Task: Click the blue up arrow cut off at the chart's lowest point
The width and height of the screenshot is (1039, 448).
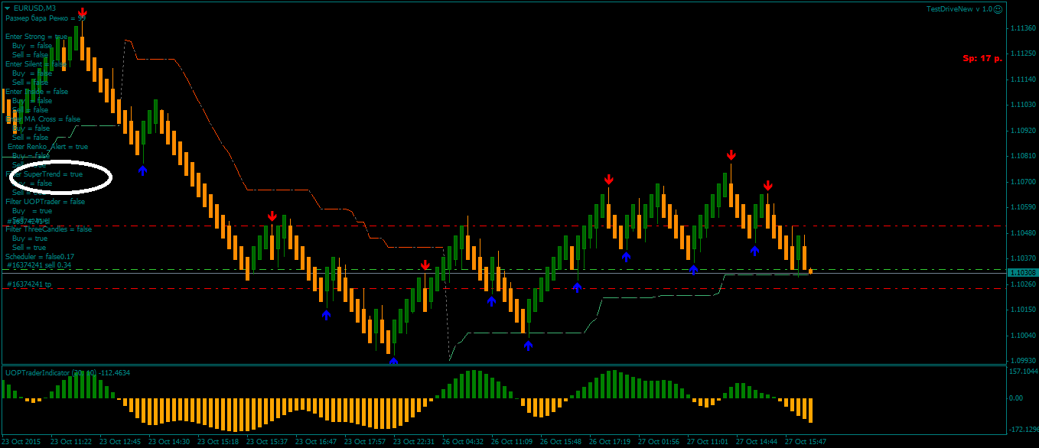Action: pyautogui.click(x=393, y=360)
